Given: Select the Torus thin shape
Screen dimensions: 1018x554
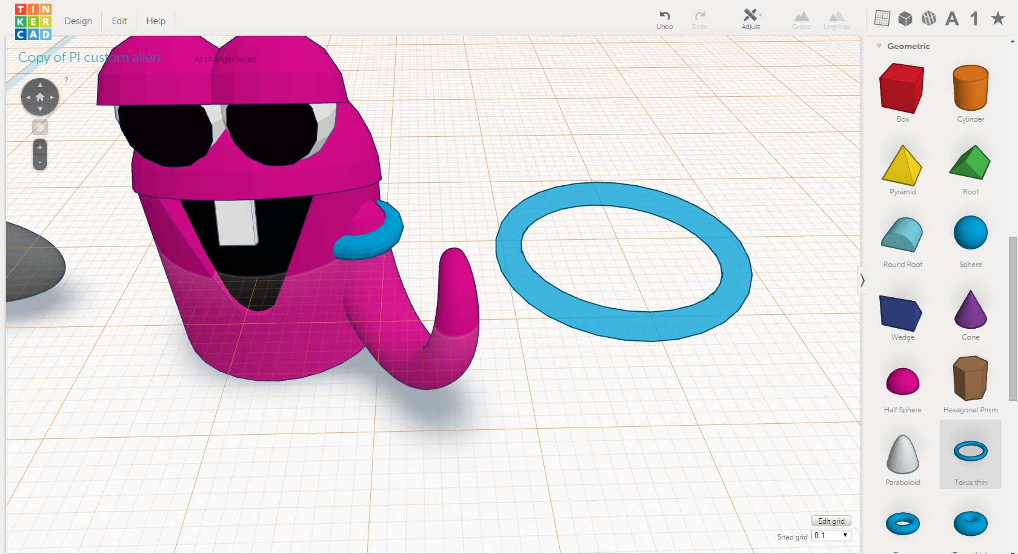Looking at the screenshot, I should [x=970, y=455].
